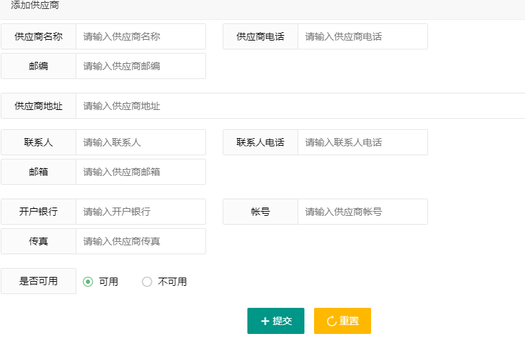Focus the 供应商地址 address input field
The height and width of the screenshot is (358, 525).
(300, 106)
